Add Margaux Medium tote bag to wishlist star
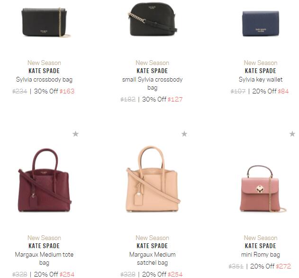The width and height of the screenshot is (299, 278). point(75,134)
